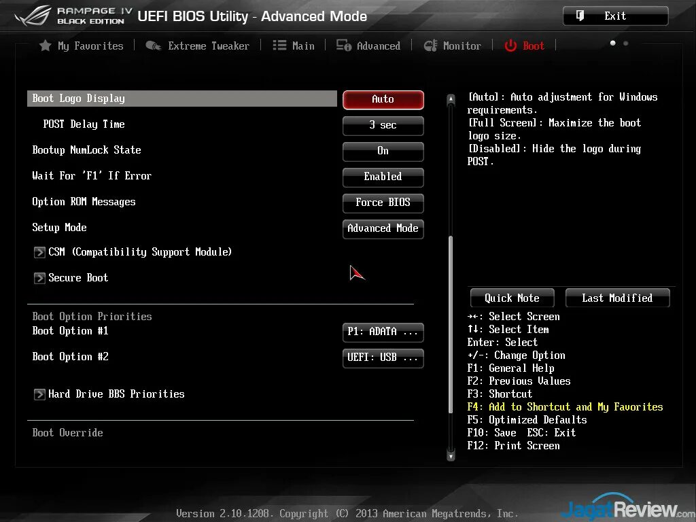The height and width of the screenshot is (522, 696).
Task: Expand Hard Drive BBS Priorities arrow icon
Action: coord(39,394)
